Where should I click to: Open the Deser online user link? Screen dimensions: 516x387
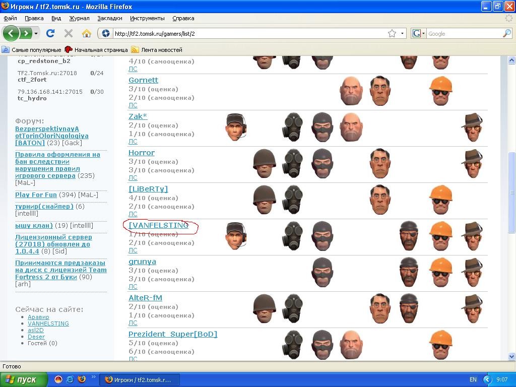(36, 337)
